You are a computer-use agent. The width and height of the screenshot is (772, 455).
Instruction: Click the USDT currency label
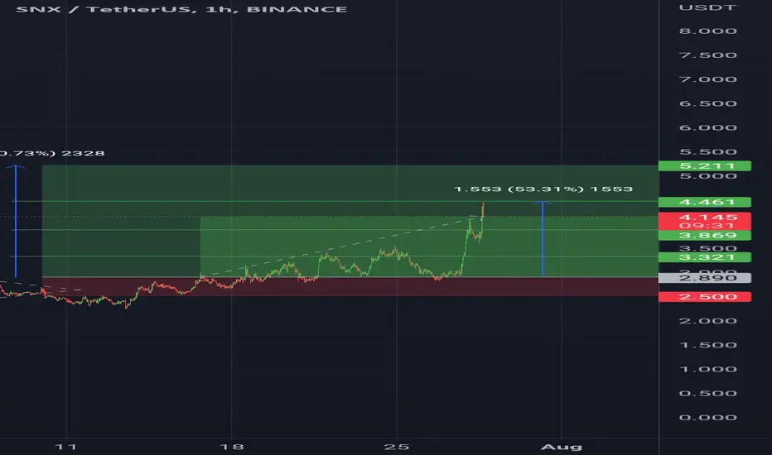pos(707,7)
